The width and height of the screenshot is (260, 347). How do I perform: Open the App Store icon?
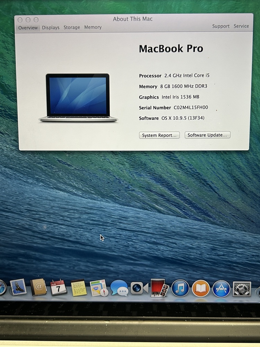click(x=221, y=289)
